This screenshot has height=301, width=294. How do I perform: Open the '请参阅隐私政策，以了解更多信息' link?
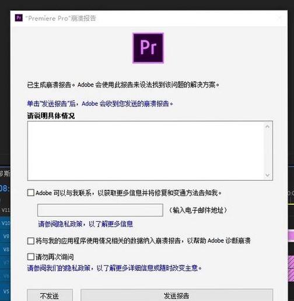(x=86, y=224)
